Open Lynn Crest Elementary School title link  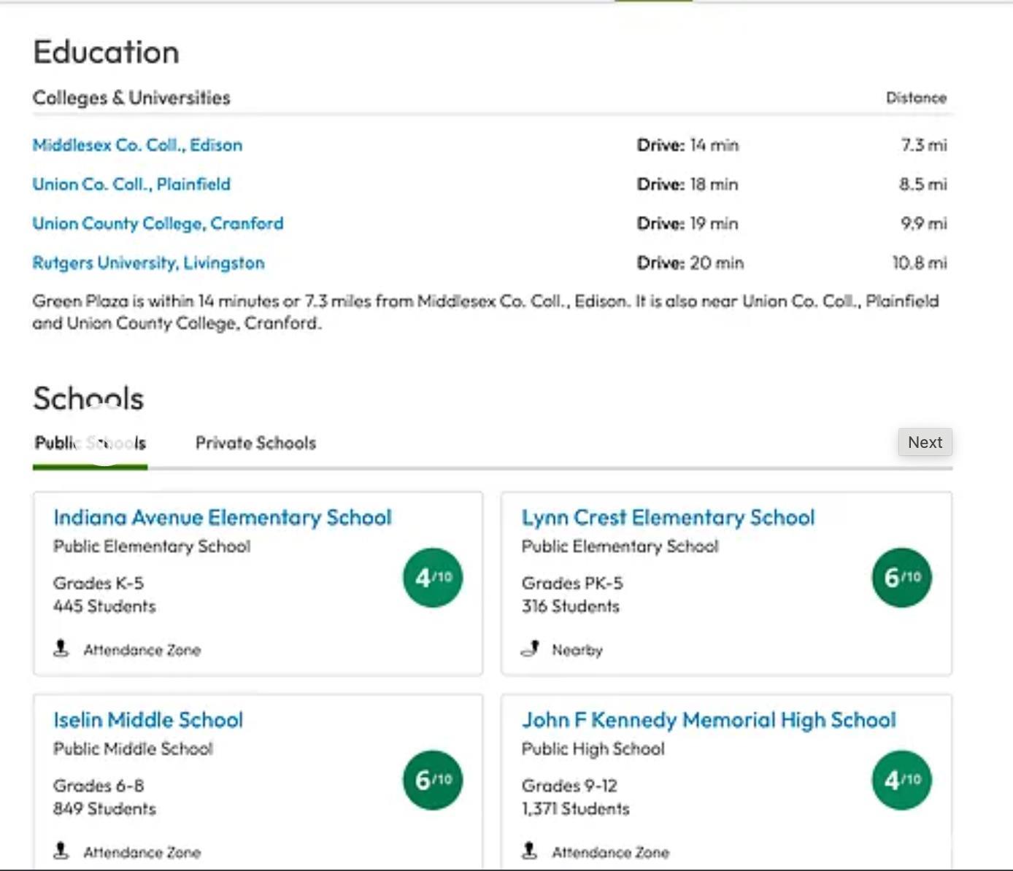[668, 518]
